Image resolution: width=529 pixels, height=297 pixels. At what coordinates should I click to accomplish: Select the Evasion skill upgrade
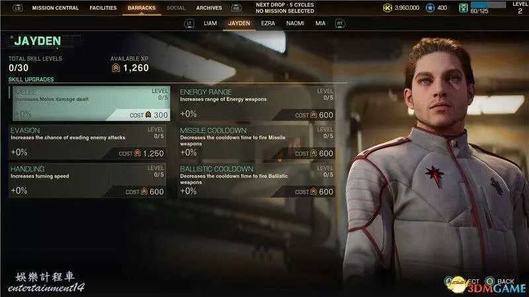(x=87, y=143)
